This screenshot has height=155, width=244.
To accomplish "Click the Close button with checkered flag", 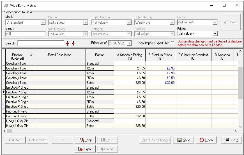I will click(231, 140).
